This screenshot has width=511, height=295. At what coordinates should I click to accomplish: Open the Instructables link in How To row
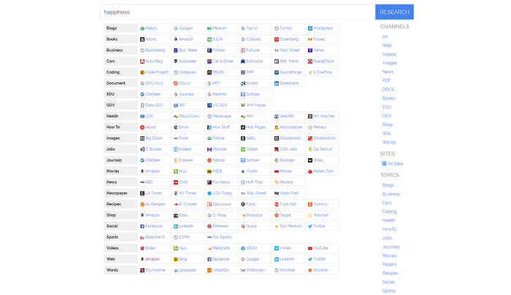[291, 127]
